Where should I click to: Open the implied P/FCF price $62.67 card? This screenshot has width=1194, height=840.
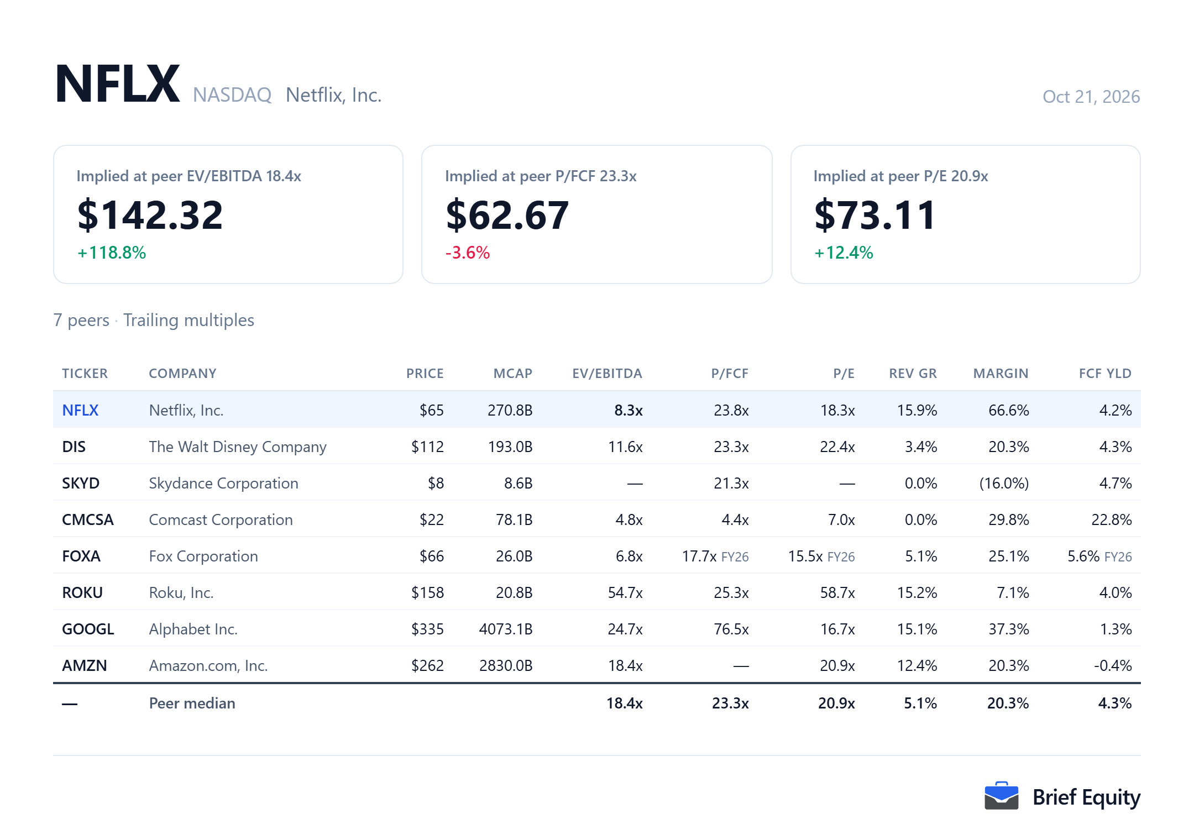[x=596, y=214]
